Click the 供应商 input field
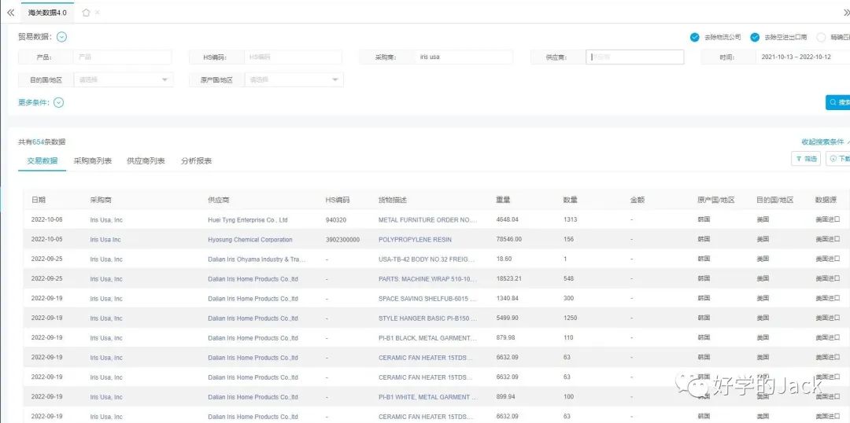Screen dimensions: 850x423 point(635,57)
